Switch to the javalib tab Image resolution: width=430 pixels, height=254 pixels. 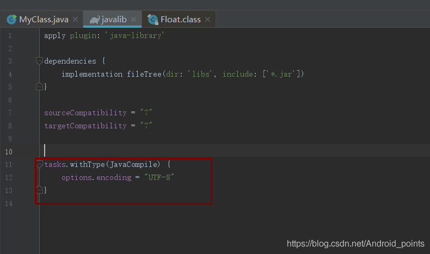tap(113, 20)
